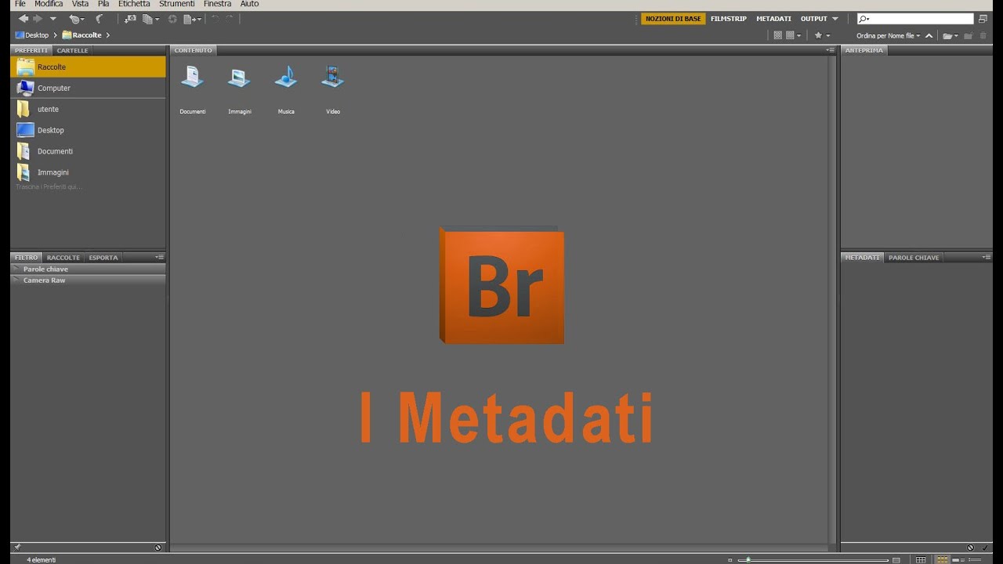
Task: Rotate 90 degrees counterclockwise
Action: click(x=215, y=19)
